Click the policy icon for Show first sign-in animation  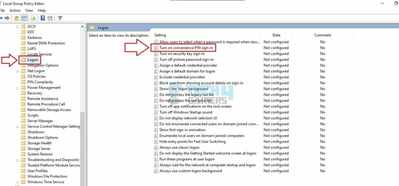pyautogui.click(x=156, y=130)
